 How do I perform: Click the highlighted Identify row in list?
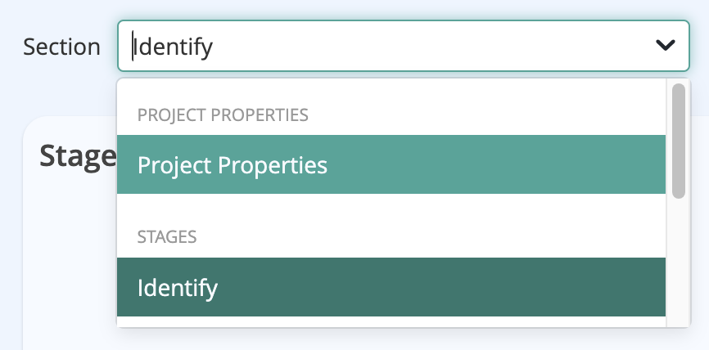(x=391, y=288)
